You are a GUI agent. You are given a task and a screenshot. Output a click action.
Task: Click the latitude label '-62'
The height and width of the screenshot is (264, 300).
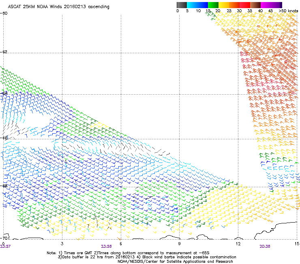coord(4,52)
